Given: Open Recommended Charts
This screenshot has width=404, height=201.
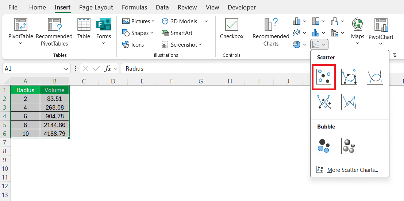Looking at the screenshot, I should (271, 32).
